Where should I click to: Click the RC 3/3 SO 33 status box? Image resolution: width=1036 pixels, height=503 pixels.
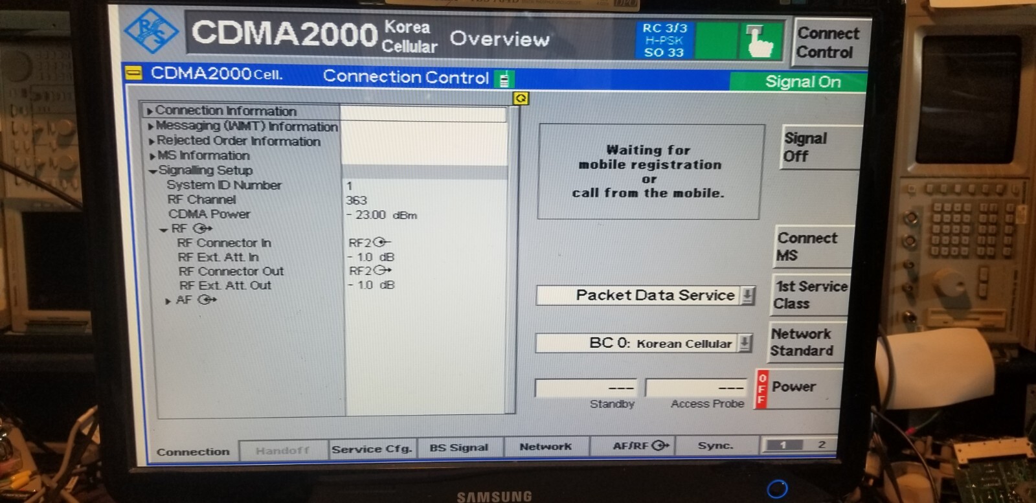[x=665, y=40]
